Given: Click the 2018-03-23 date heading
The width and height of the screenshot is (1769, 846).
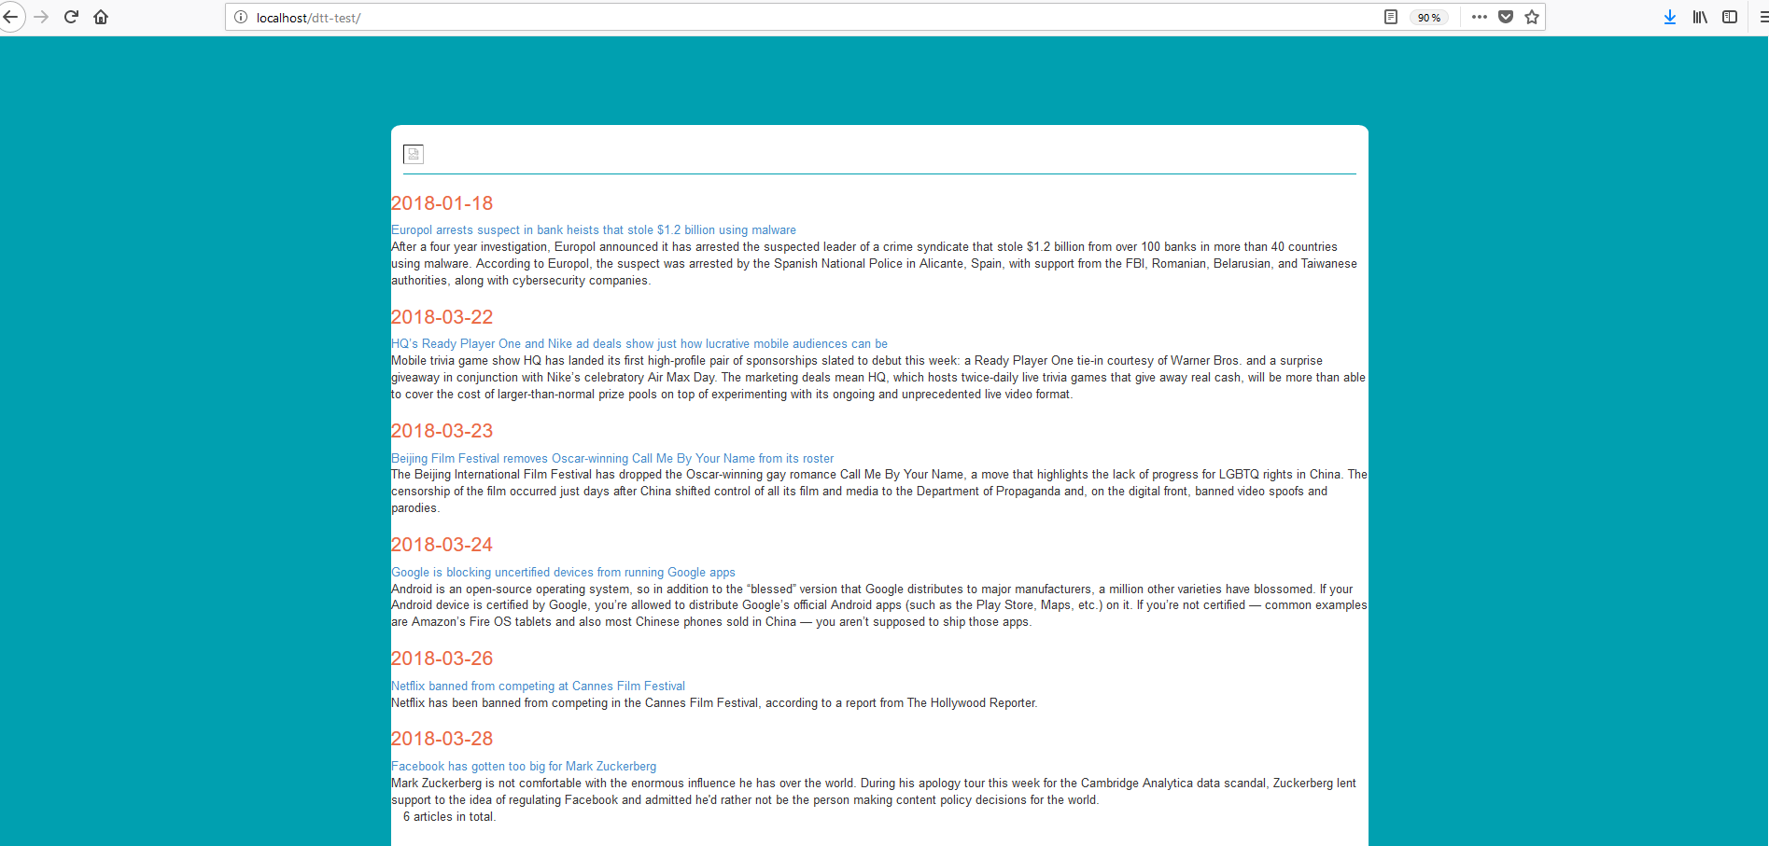Looking at the screenshot, I should click(x=442, y=431).
